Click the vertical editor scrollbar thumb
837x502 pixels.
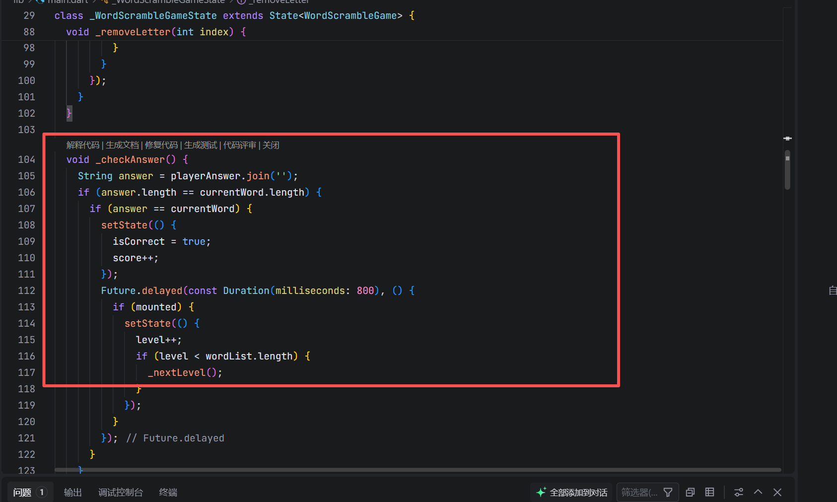pos(787,170)
